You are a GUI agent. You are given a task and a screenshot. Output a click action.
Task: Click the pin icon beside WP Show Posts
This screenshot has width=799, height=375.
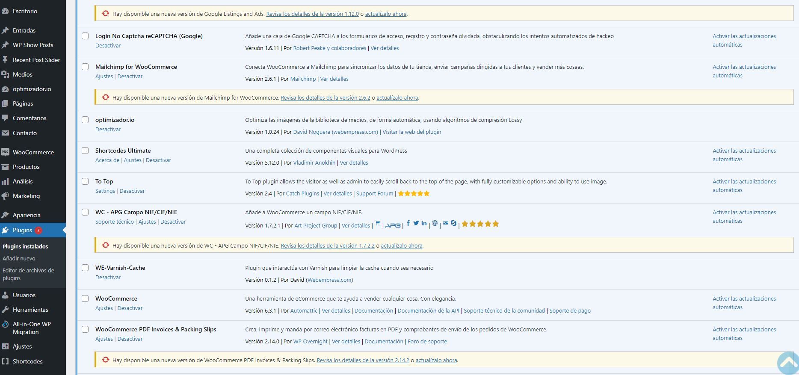coord(5,45)
